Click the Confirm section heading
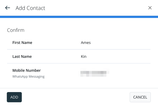 click(x=16, y=30)
